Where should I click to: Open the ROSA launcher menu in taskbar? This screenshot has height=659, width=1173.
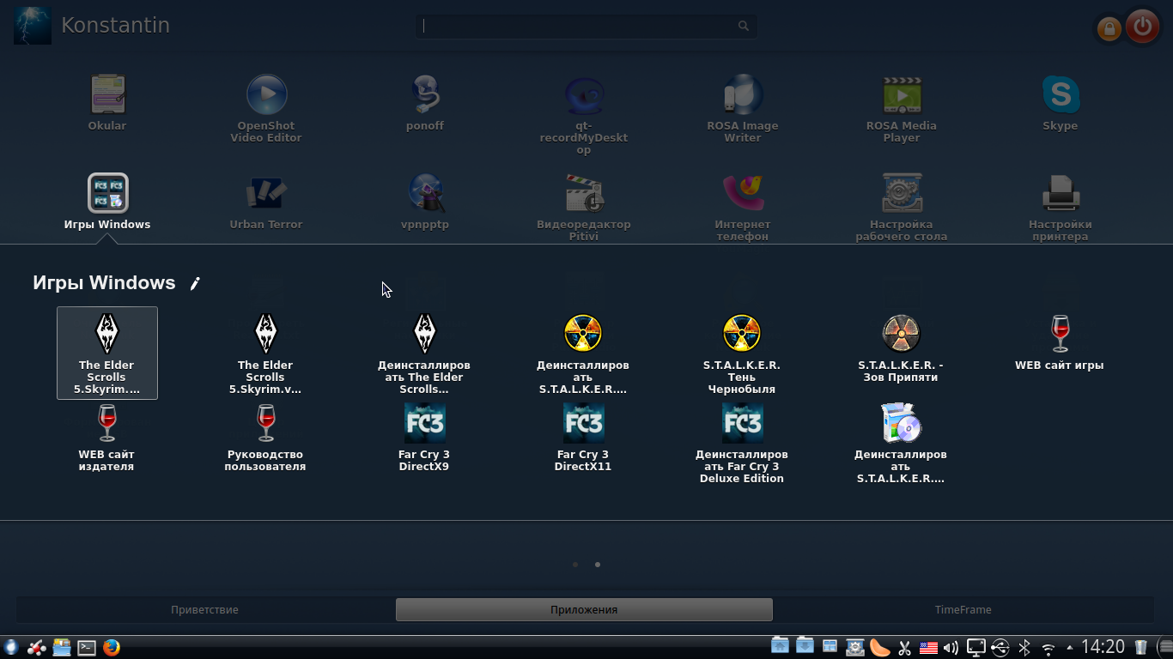coord(11,648)
